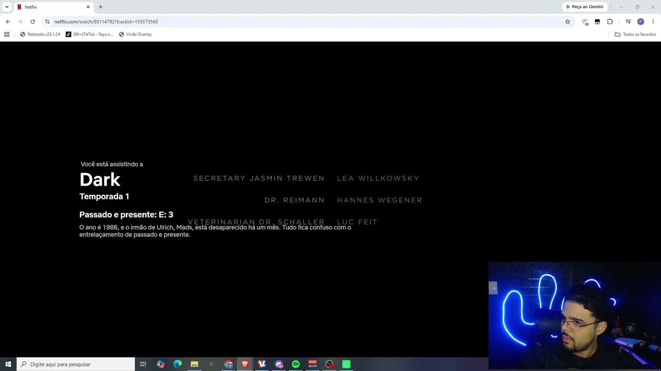Click the black mask extension icon
This screenshot has height=371, width=661.
pos(597,22)
